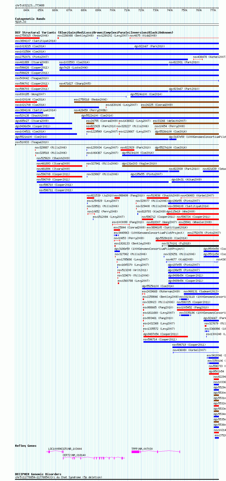The image size is (226, 481).
Task: Select variant dgv115e19 (Ahn2009)
Action: (181, 212)
